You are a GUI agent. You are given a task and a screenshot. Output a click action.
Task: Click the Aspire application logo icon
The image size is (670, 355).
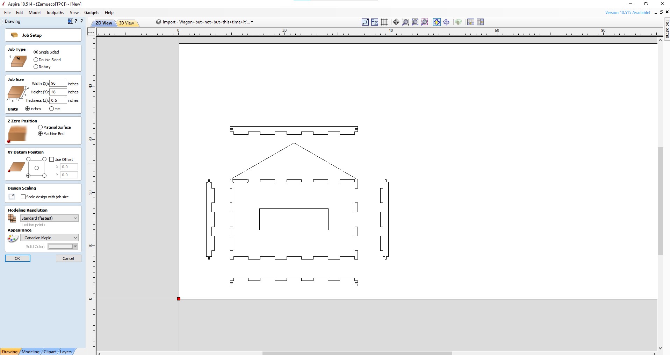coord(3,4)
